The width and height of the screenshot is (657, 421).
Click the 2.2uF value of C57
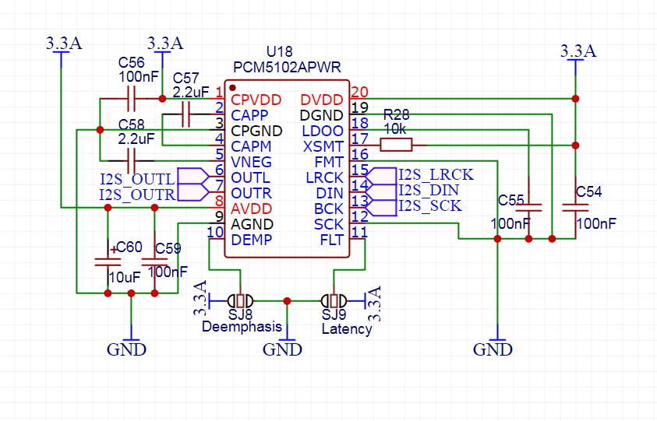tap(191, 92)
